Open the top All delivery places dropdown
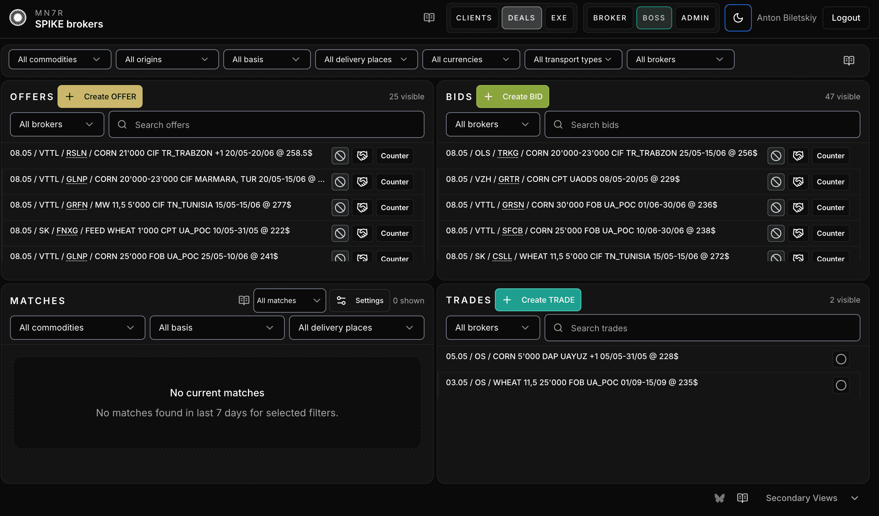879x516 pixels. pyautogui.click(x=366, y=59)
